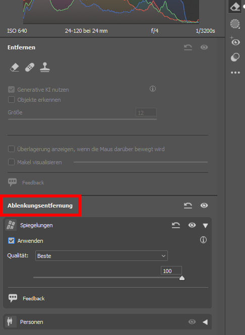This screenshot has width=245, height=335.
Task: Select the eraser Remove tool icon
Action: pos(15,68)
